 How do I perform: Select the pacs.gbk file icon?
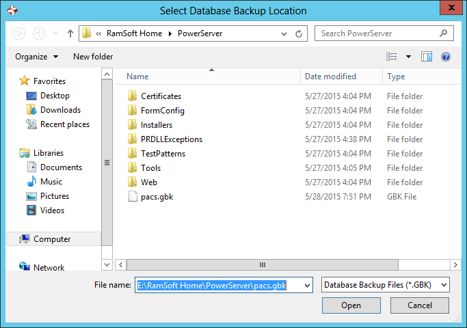coord(133,197)
